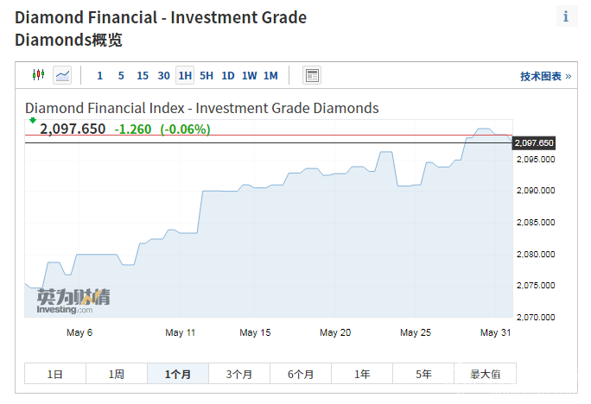Click the green down arrow price marker

pyautogui.click(x=33, y=120)
